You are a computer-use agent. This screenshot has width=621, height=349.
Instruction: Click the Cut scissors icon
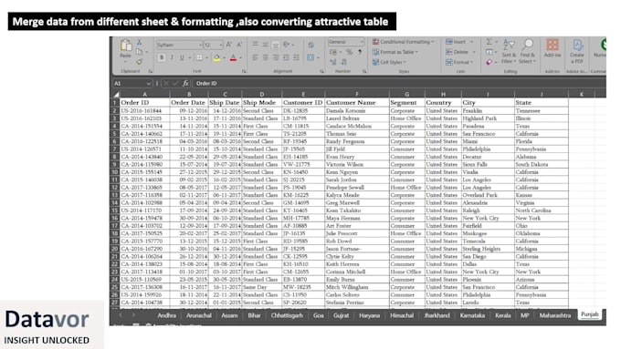point(140,42)
